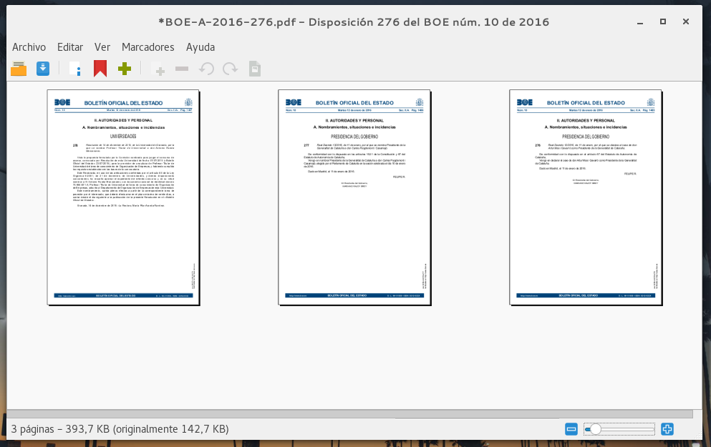Select the middle page thumbnail
711x447 pixels.
click(354, 197)
